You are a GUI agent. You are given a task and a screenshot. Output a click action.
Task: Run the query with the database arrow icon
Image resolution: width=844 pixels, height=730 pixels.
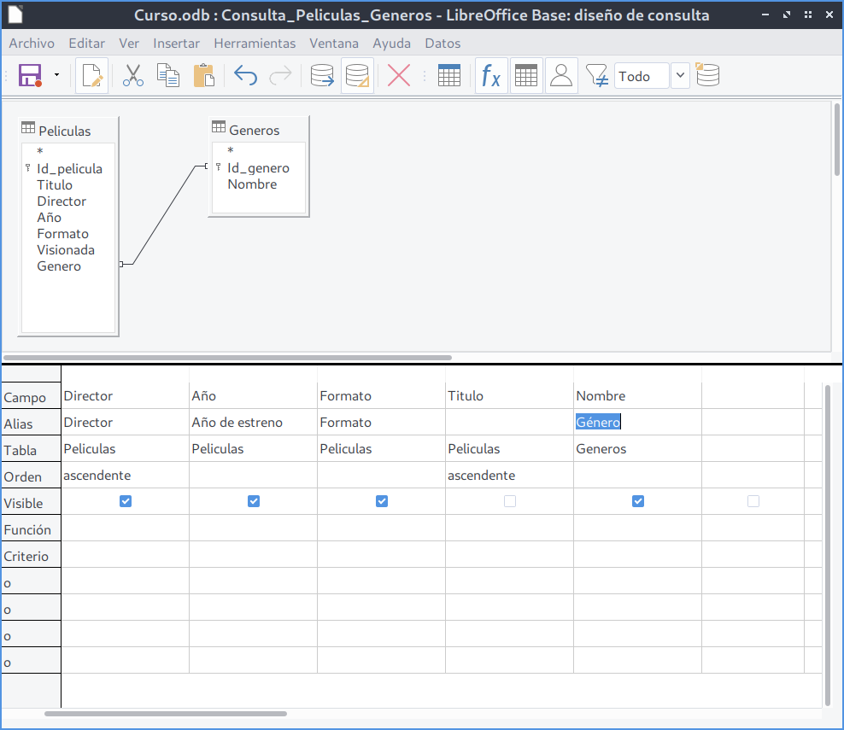point(322,76)
